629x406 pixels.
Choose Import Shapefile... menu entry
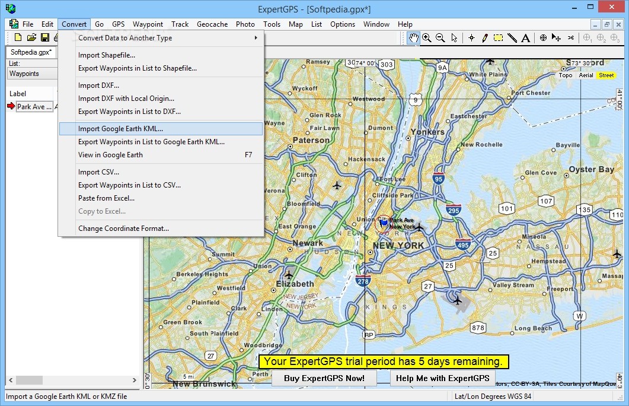pos(161,55)
